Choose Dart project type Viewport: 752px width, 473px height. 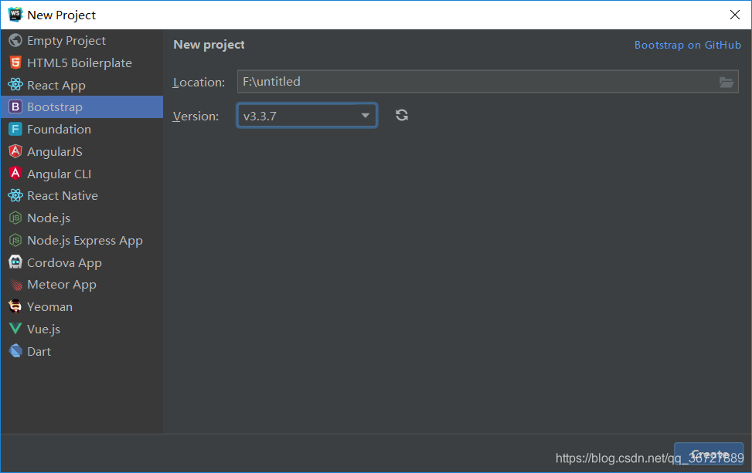82,351
